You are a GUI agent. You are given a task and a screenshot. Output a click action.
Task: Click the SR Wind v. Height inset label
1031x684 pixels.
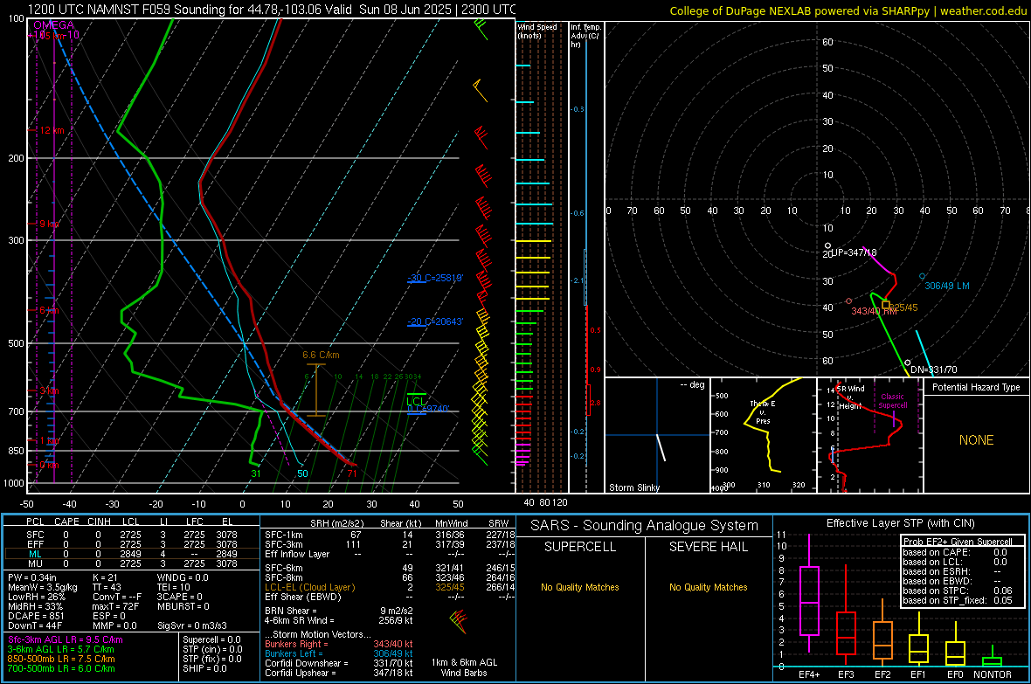(850, 397)
